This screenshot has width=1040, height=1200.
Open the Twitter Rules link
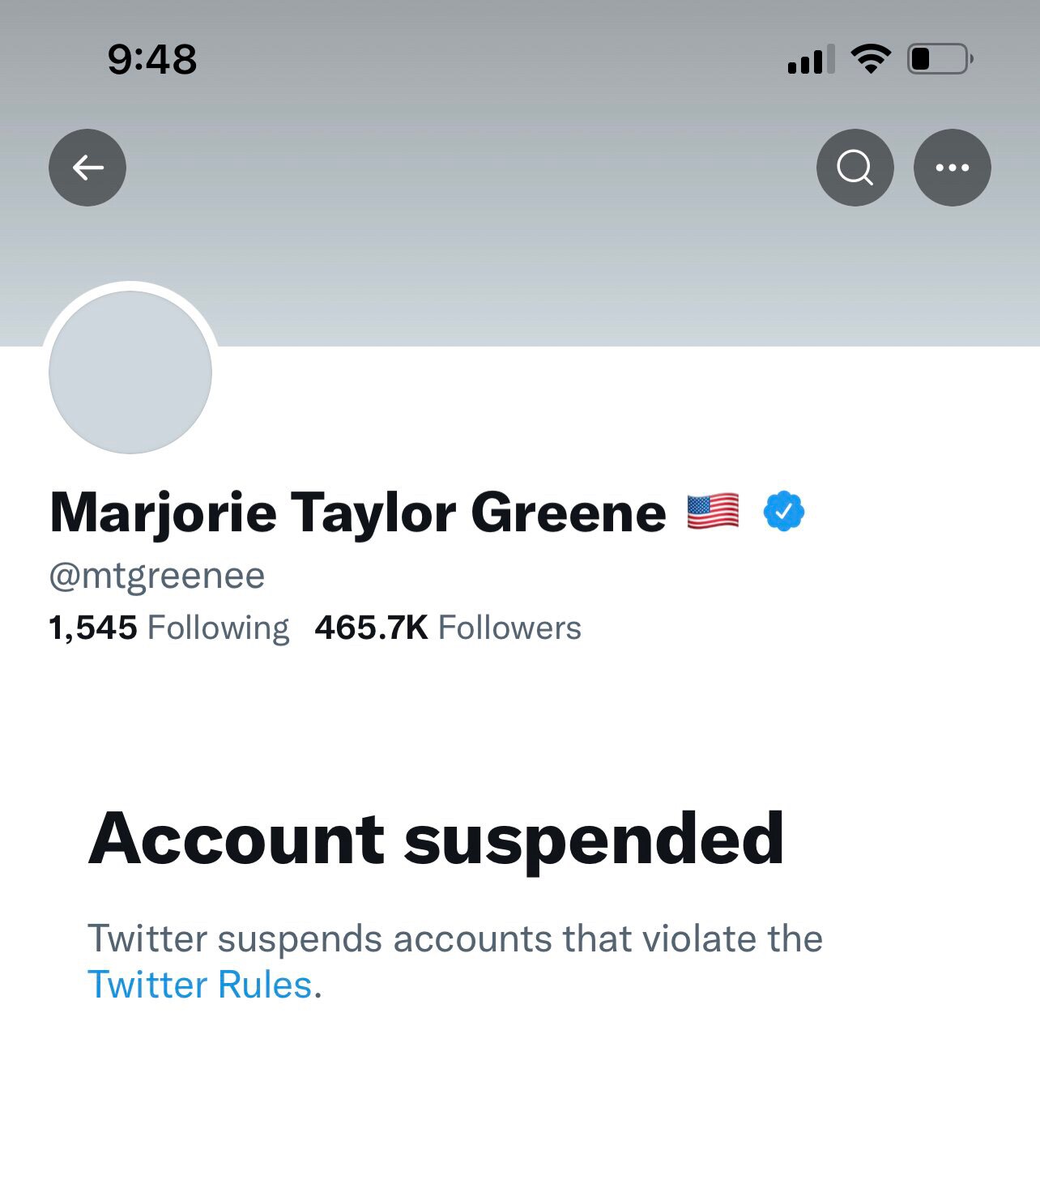point(199,985)
